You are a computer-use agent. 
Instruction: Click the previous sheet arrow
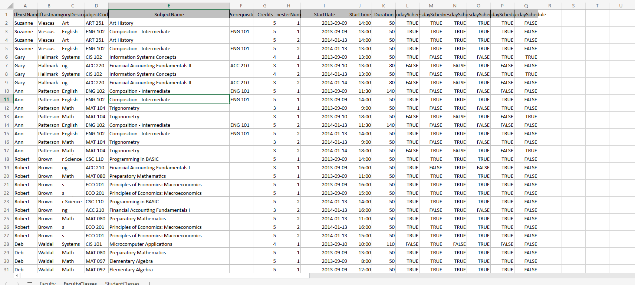[x=6, y=283]
